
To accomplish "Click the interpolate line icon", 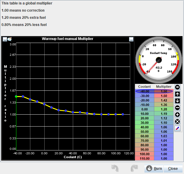I will (x=177, y=128).
